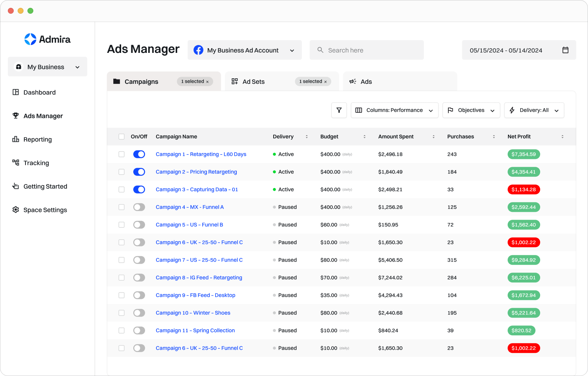Click the Admira logo icon
Screen dimensions: 588x376
coord(30,39)
